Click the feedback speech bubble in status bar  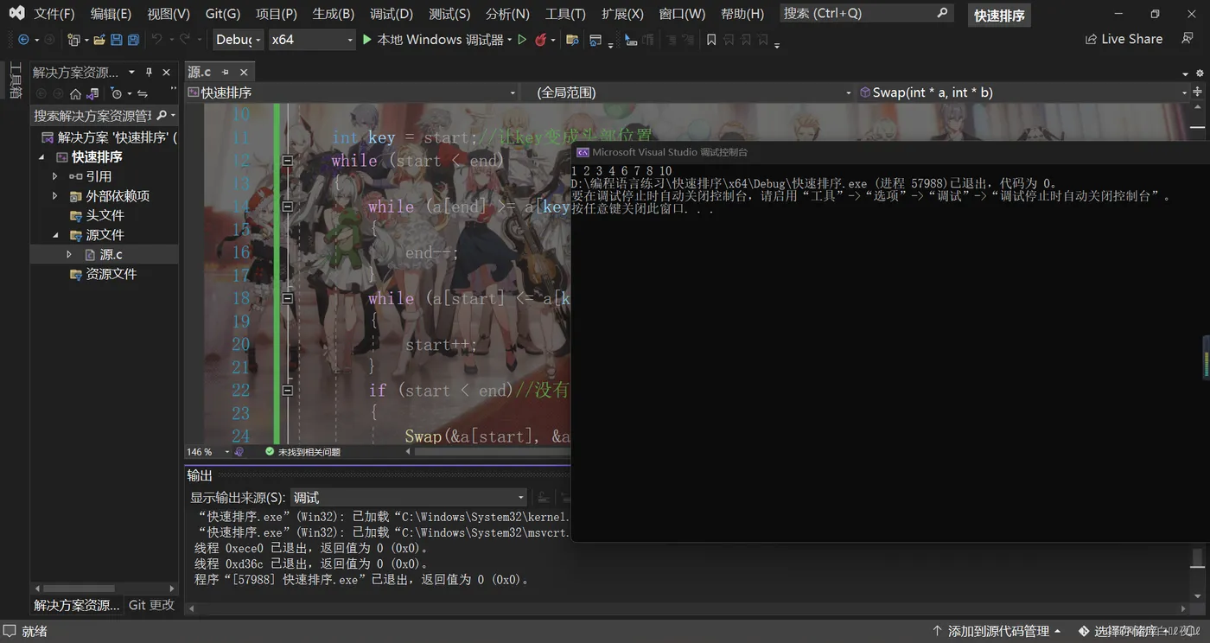click(10, 631)
